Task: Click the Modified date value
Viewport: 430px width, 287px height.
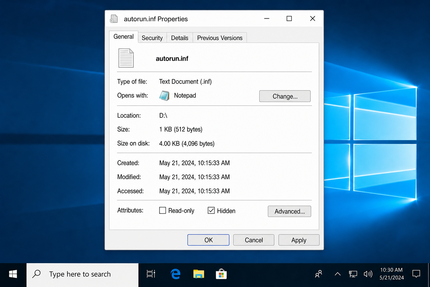Action: click(195, 177)
